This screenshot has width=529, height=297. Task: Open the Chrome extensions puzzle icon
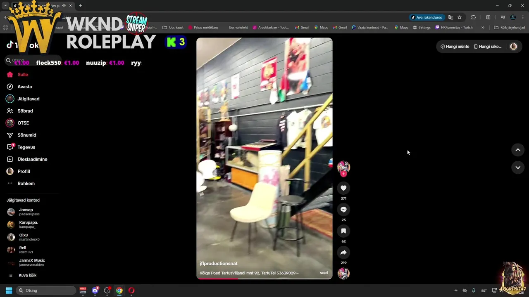474,17
